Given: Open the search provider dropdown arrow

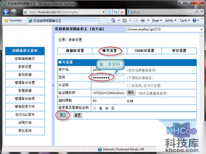Looking at the screenshot, I should coord(202,12).
